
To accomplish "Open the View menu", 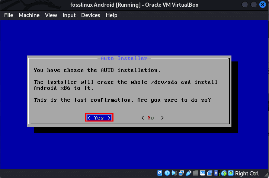I will click(51, 15).
